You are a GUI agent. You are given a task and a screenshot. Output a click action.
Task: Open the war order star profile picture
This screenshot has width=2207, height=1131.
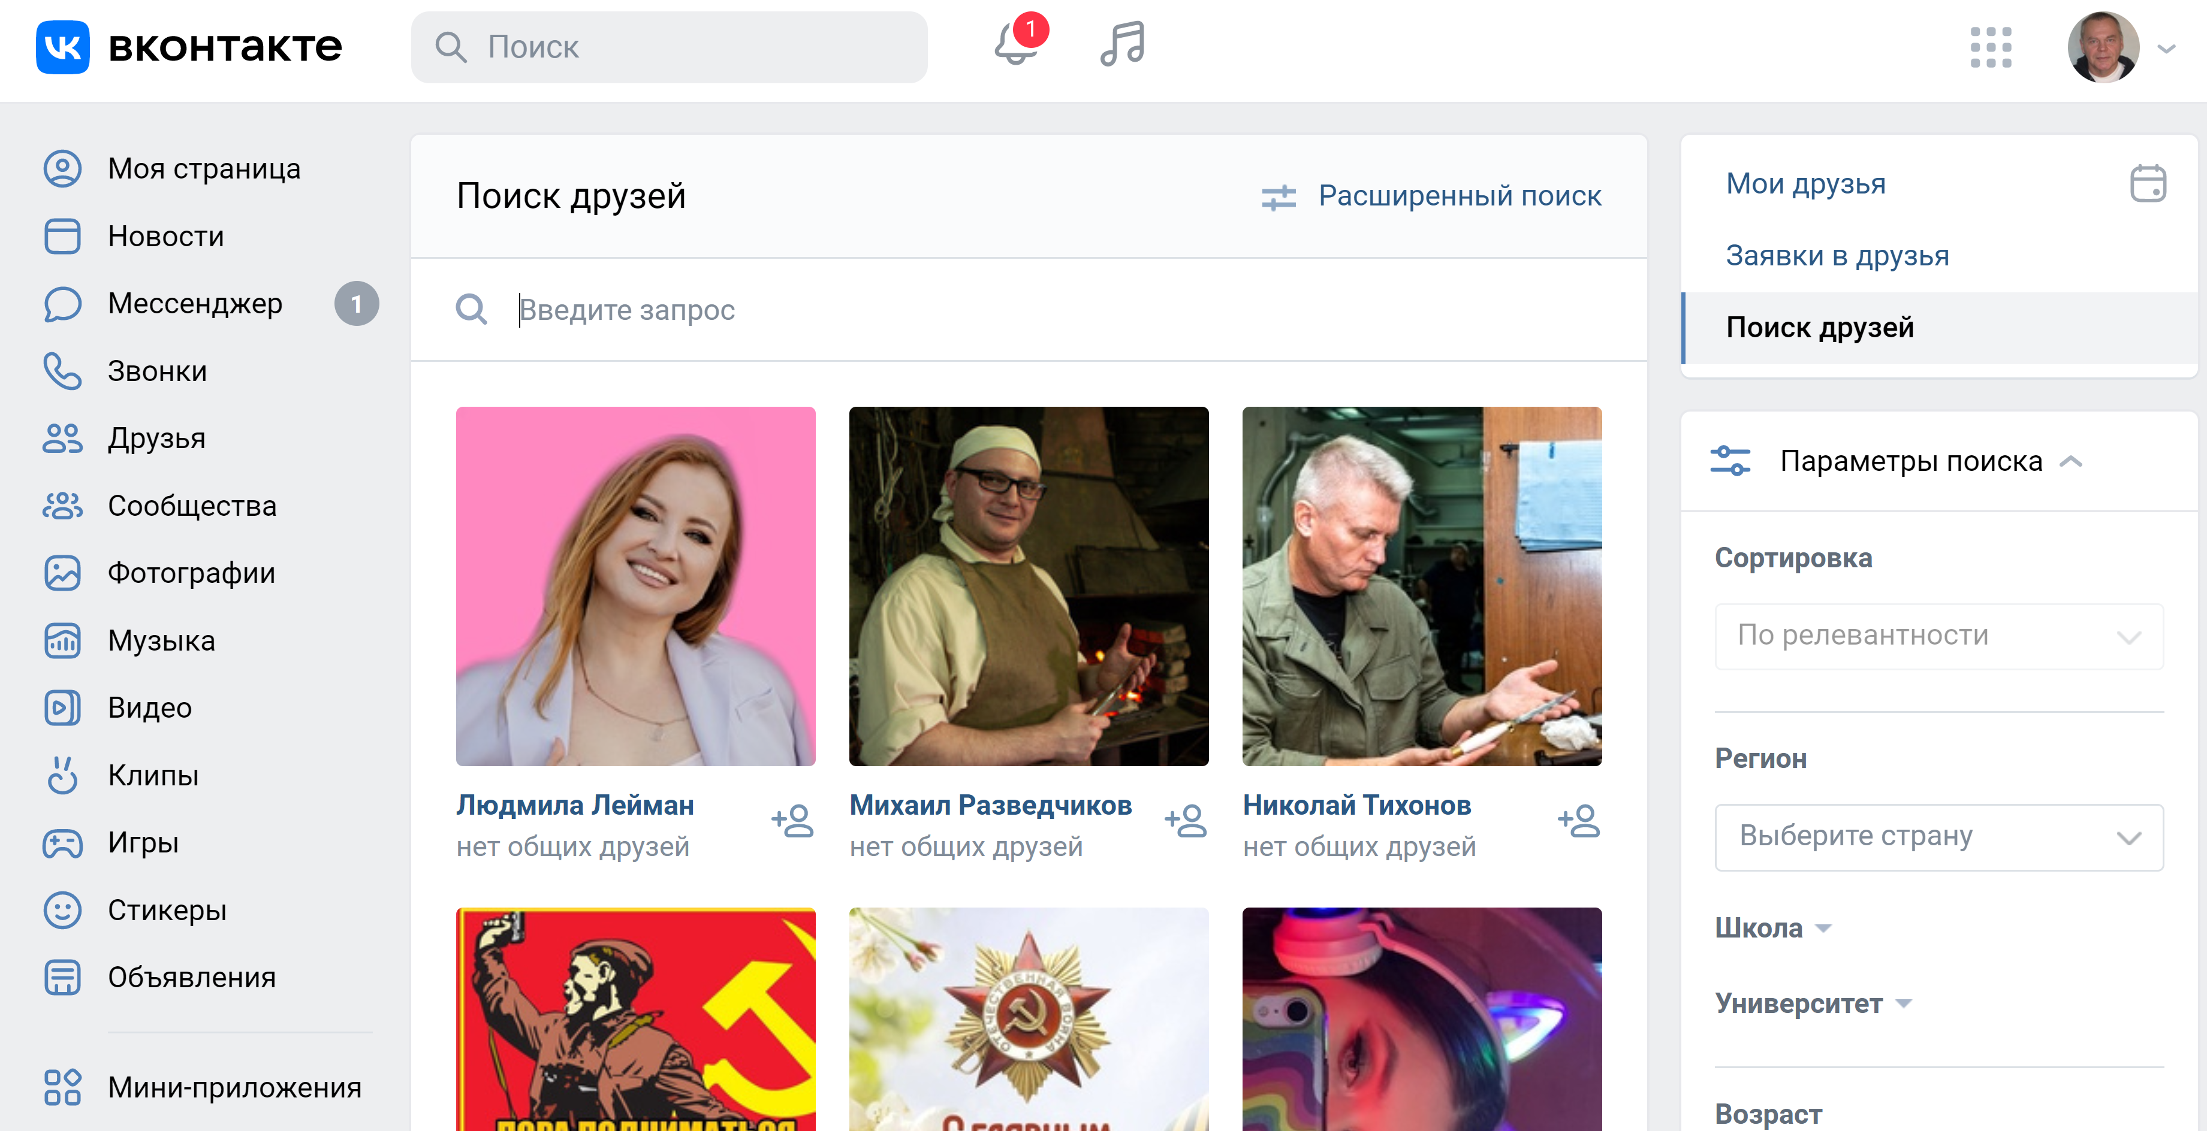pos(1029,1019)
